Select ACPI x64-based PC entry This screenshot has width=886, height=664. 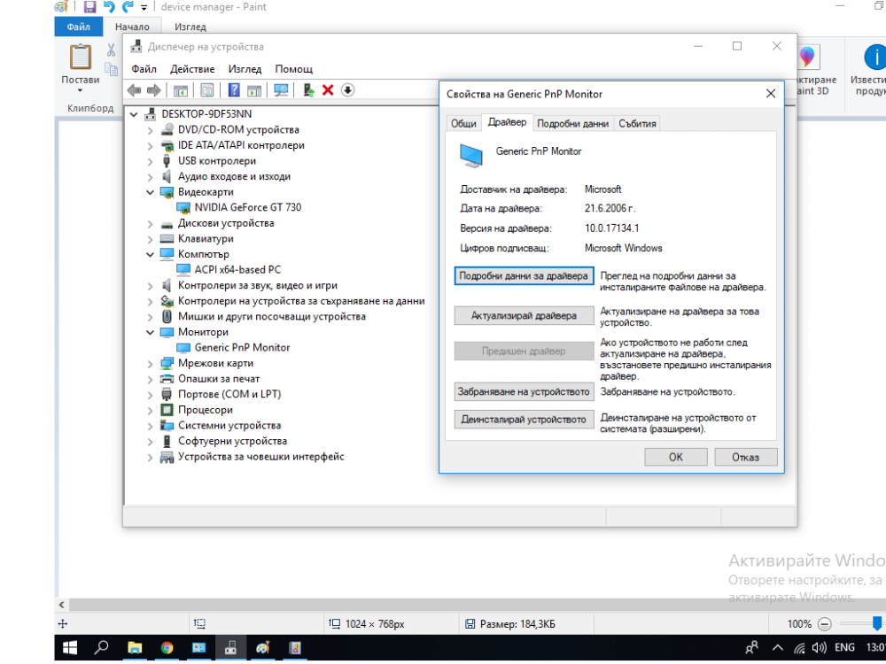(x=237, y=269)
